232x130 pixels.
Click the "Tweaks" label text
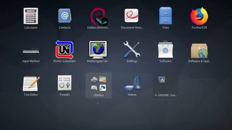point(65,95)
